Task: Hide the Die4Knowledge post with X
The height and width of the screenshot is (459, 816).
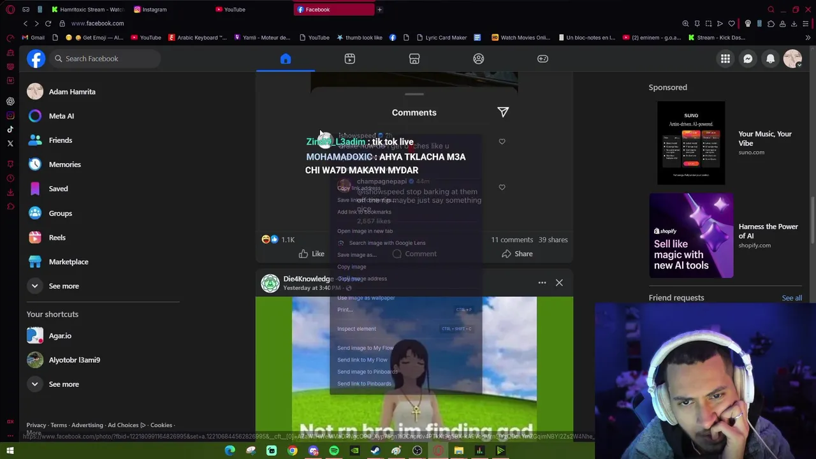Action: 559,282
